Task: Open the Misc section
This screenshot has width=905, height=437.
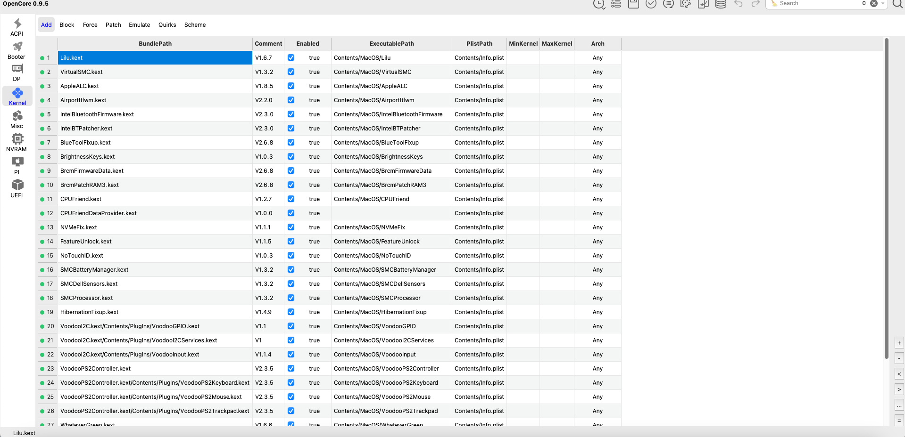Action: click(17, 118)
